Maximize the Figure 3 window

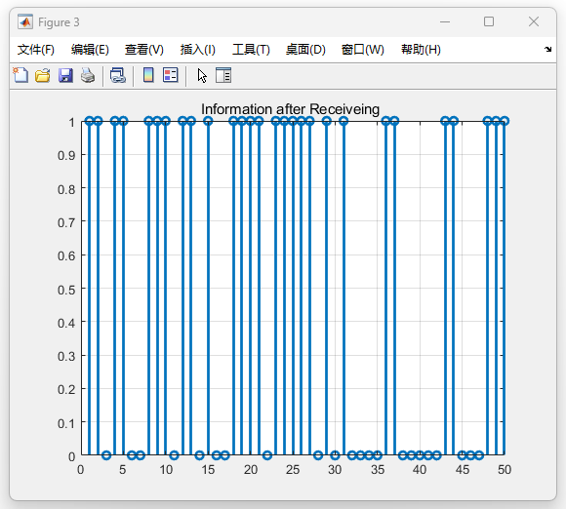coord(489,21)
